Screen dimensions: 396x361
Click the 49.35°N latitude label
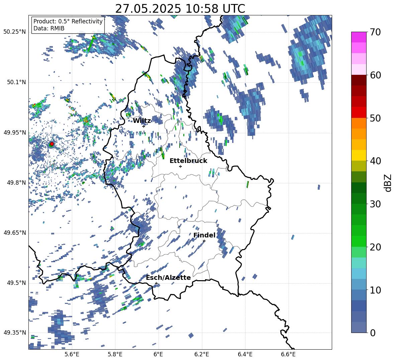tap(15, 333)
